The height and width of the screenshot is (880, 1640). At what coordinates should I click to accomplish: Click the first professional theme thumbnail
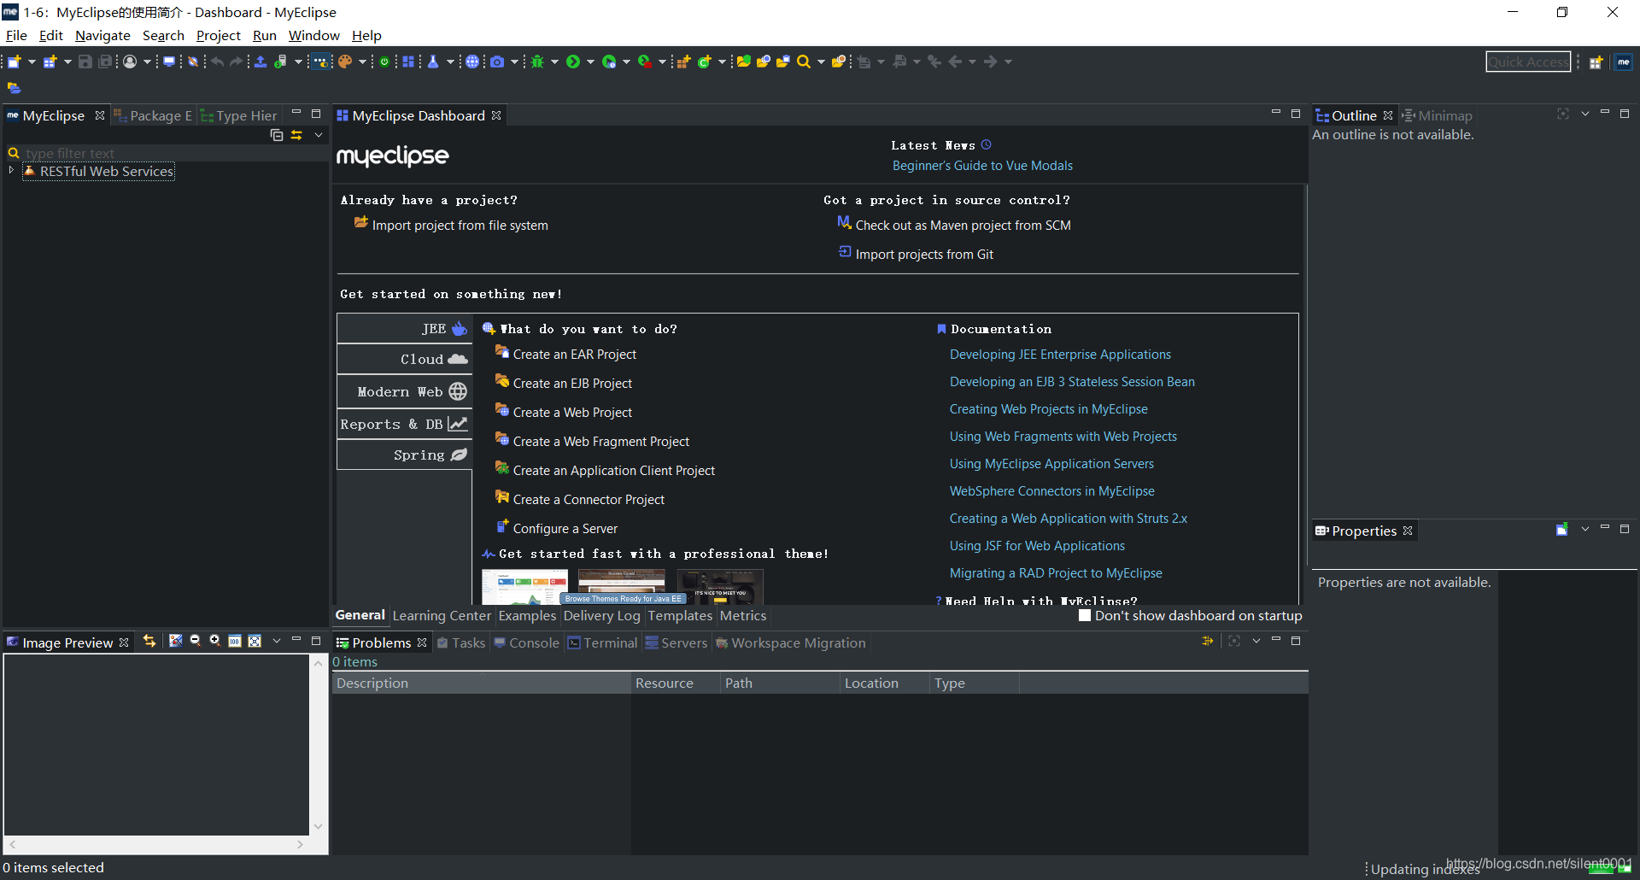click(x=524, y=588)
